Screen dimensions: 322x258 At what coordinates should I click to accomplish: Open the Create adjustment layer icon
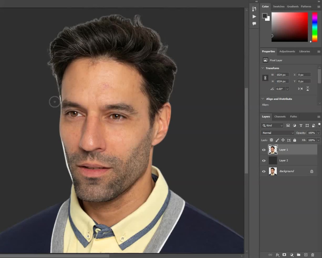(x=292, y=255)
